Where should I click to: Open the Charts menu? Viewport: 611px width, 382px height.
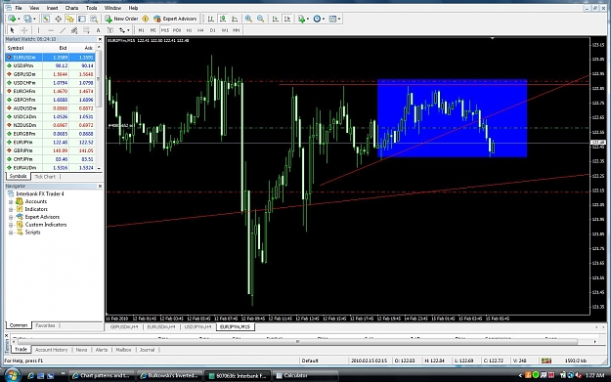[71, 8]
